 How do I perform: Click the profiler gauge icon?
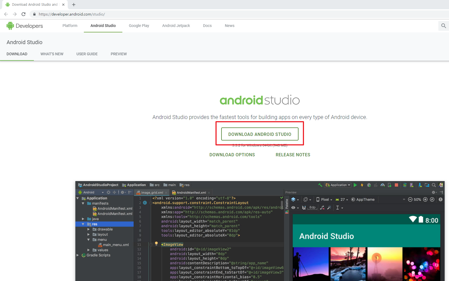coord(383,185)
